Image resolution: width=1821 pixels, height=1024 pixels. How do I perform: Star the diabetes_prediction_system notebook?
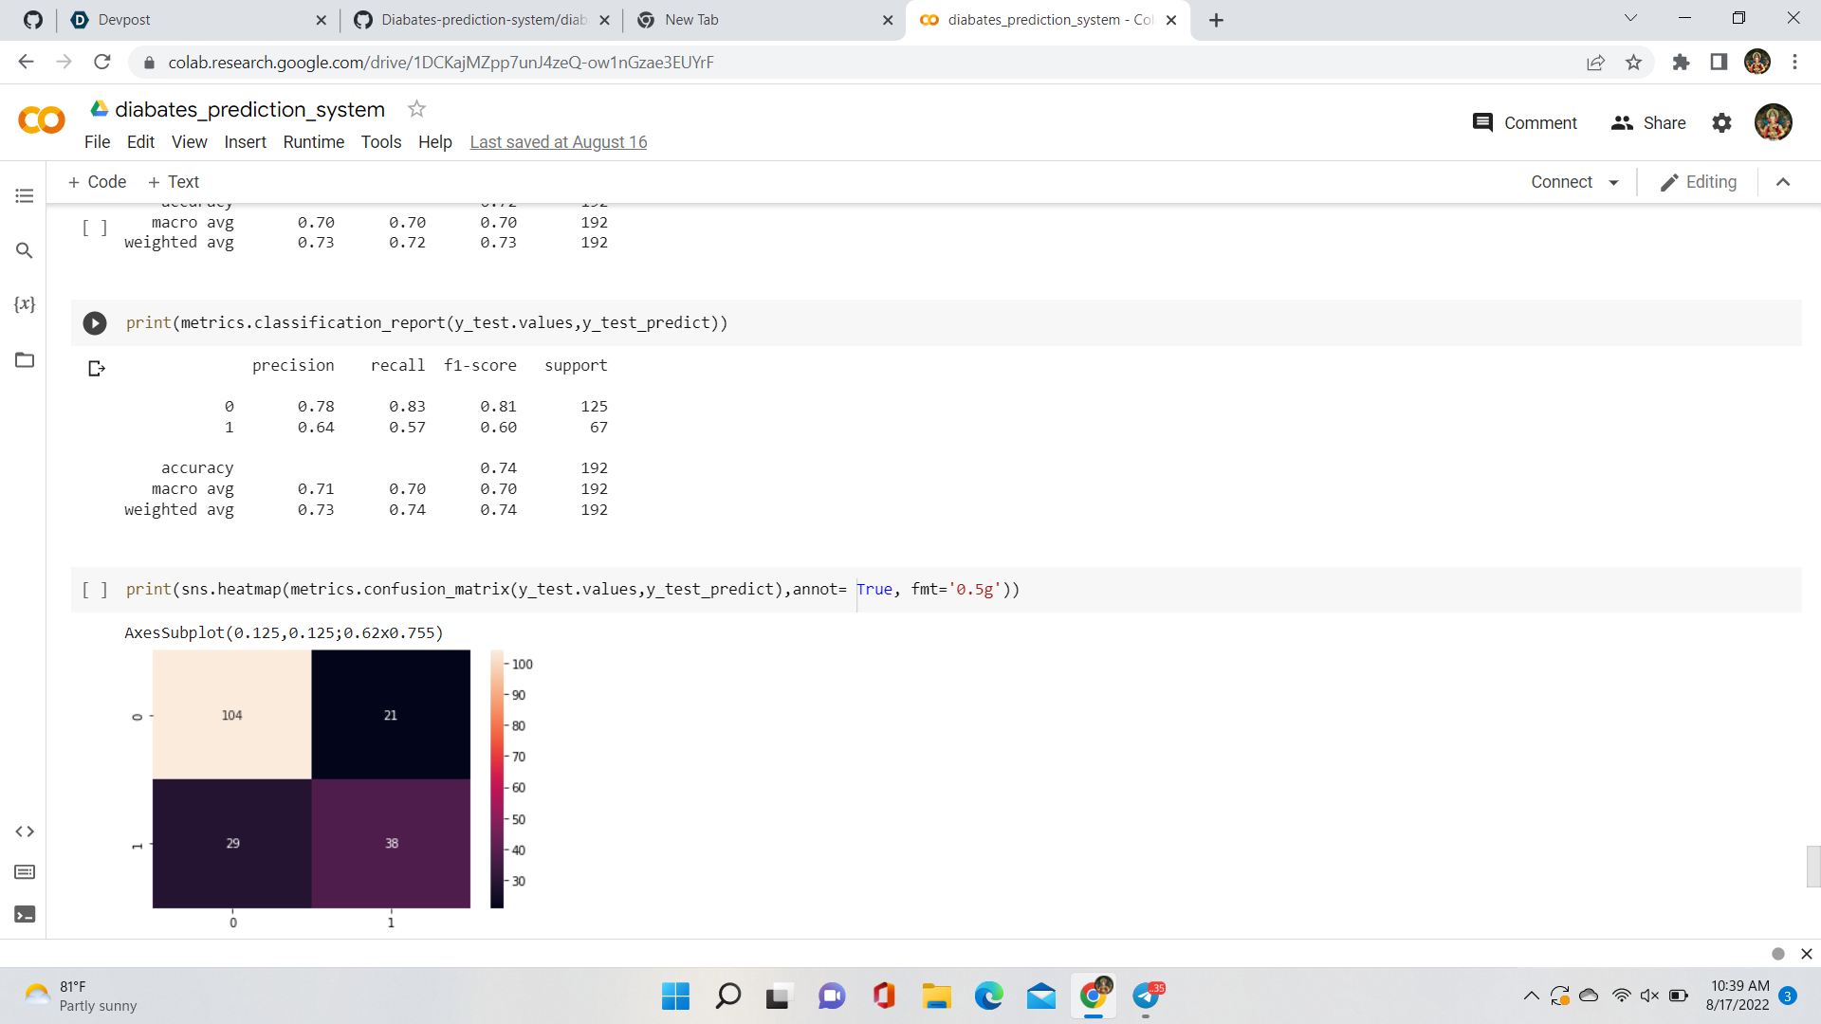(x=416, y=109)
